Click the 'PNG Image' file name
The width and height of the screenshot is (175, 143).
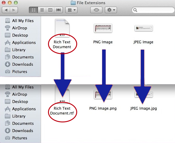click(103, 42)
